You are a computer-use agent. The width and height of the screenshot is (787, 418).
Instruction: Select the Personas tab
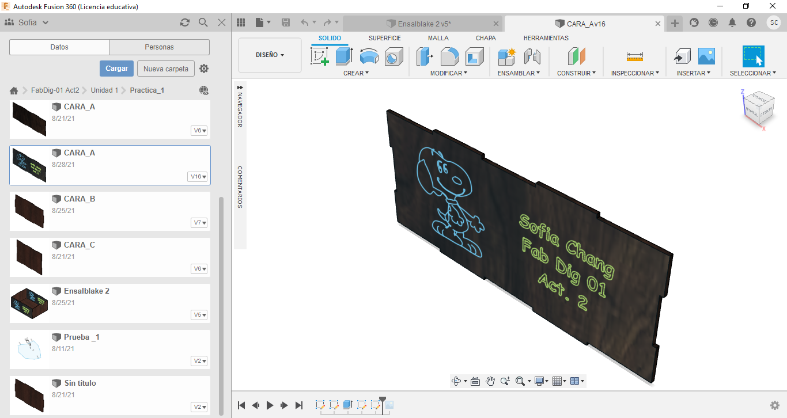pos(160,47)
